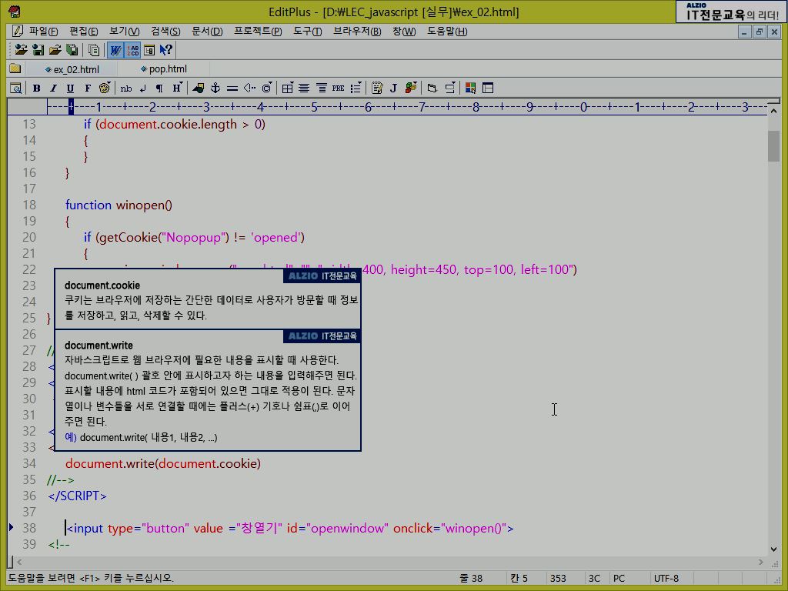Insert image tag icon
This screenshot has width=788, height=591.
click(x=199, y=88)
